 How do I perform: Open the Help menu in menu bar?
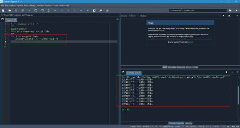point(67,6)
